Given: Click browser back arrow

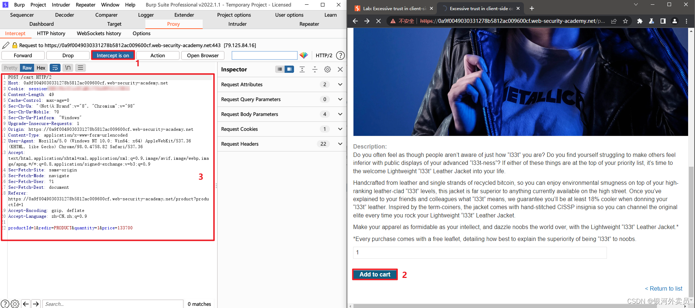Looking at the screenshot, I should [355, 21].
